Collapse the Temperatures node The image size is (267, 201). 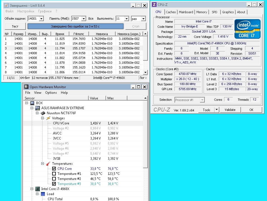pos(42,163)
